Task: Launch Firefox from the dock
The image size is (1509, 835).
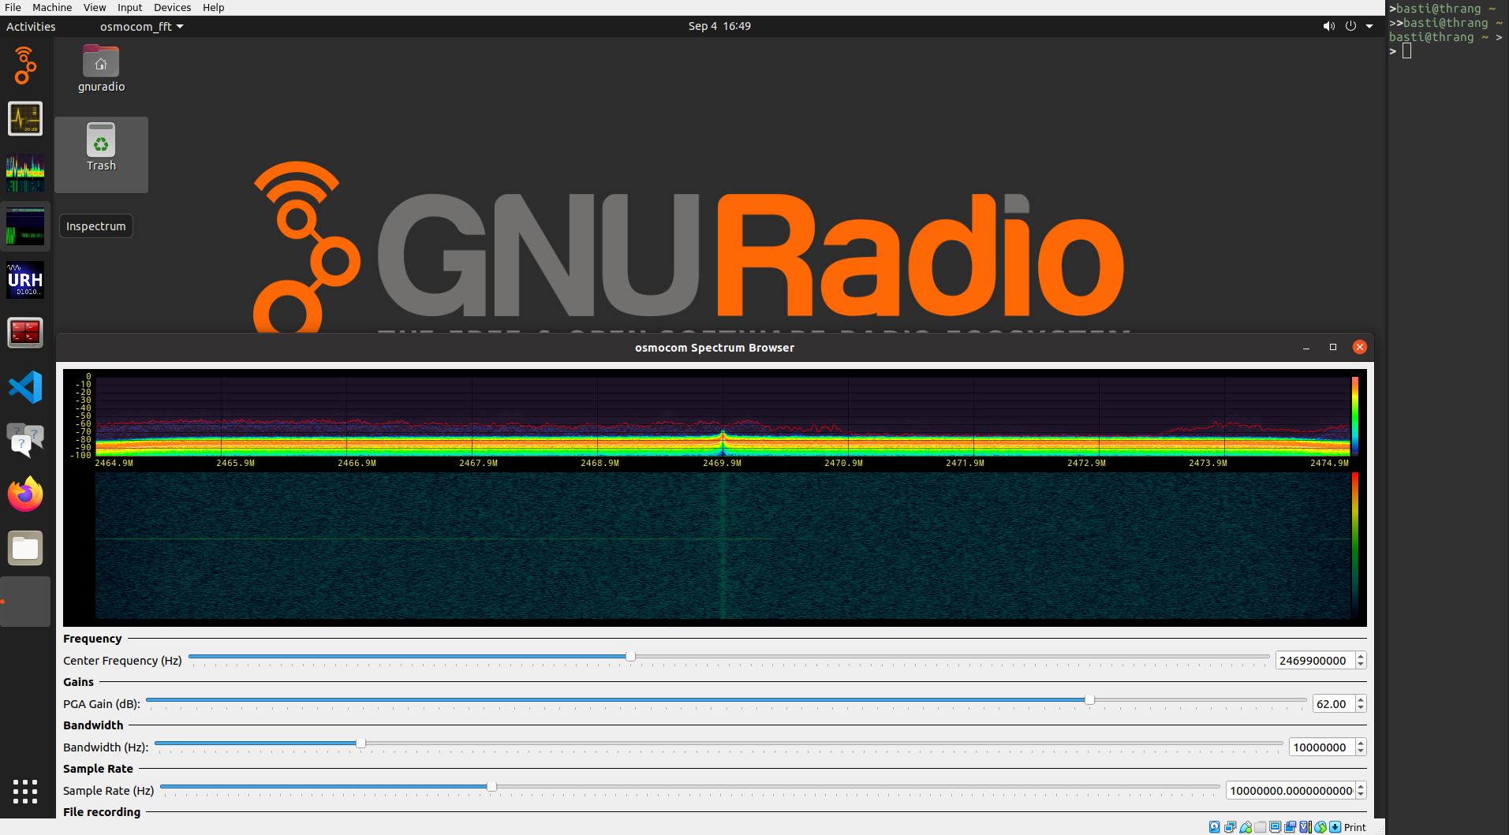Action: 25,494
